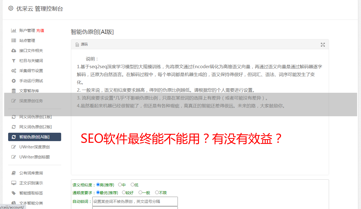
Task: Toggle 源码 source view in editor toolbar
Action: coord(82,44)
